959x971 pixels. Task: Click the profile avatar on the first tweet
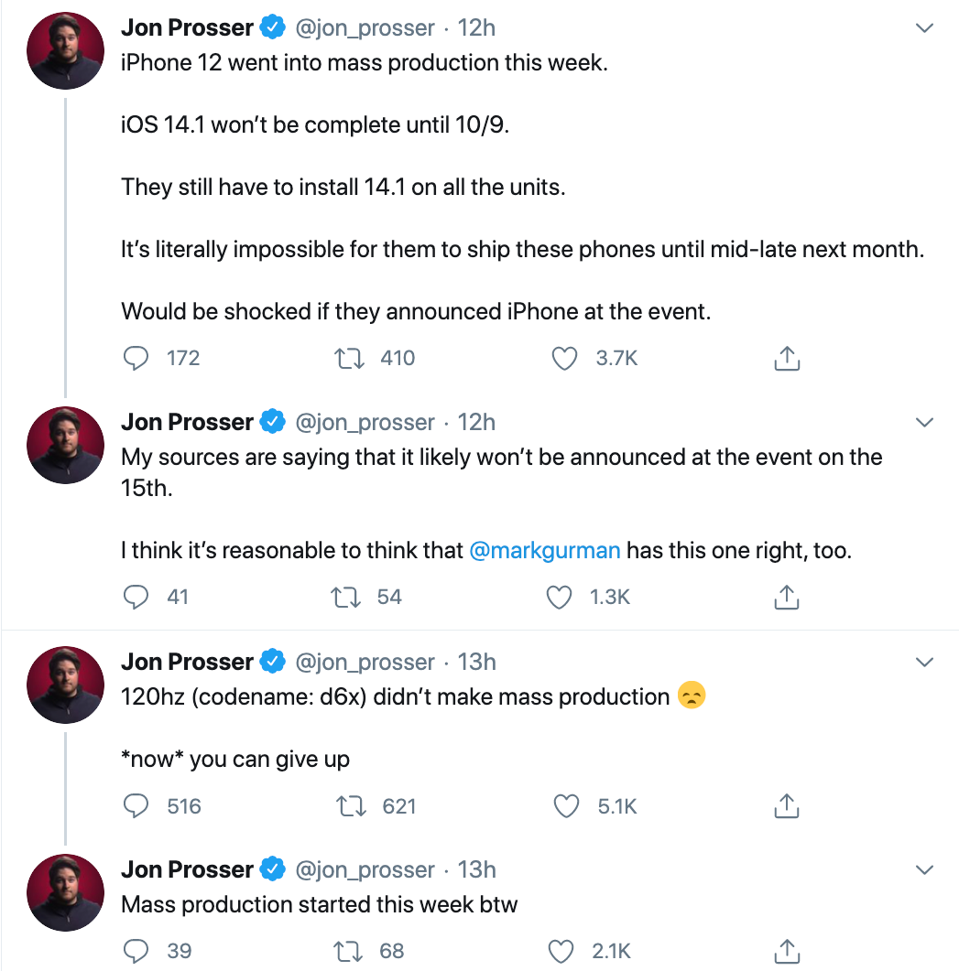(66, 51)
